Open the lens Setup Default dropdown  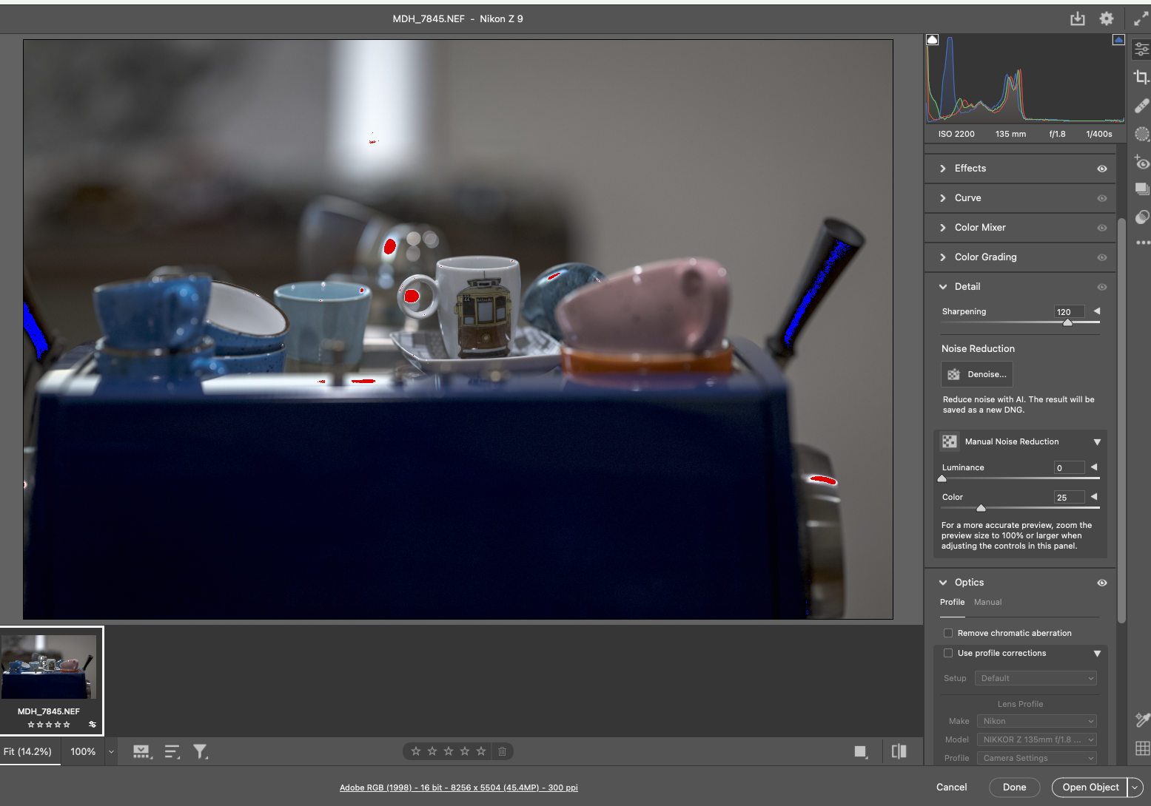(x=1036, y=678)
